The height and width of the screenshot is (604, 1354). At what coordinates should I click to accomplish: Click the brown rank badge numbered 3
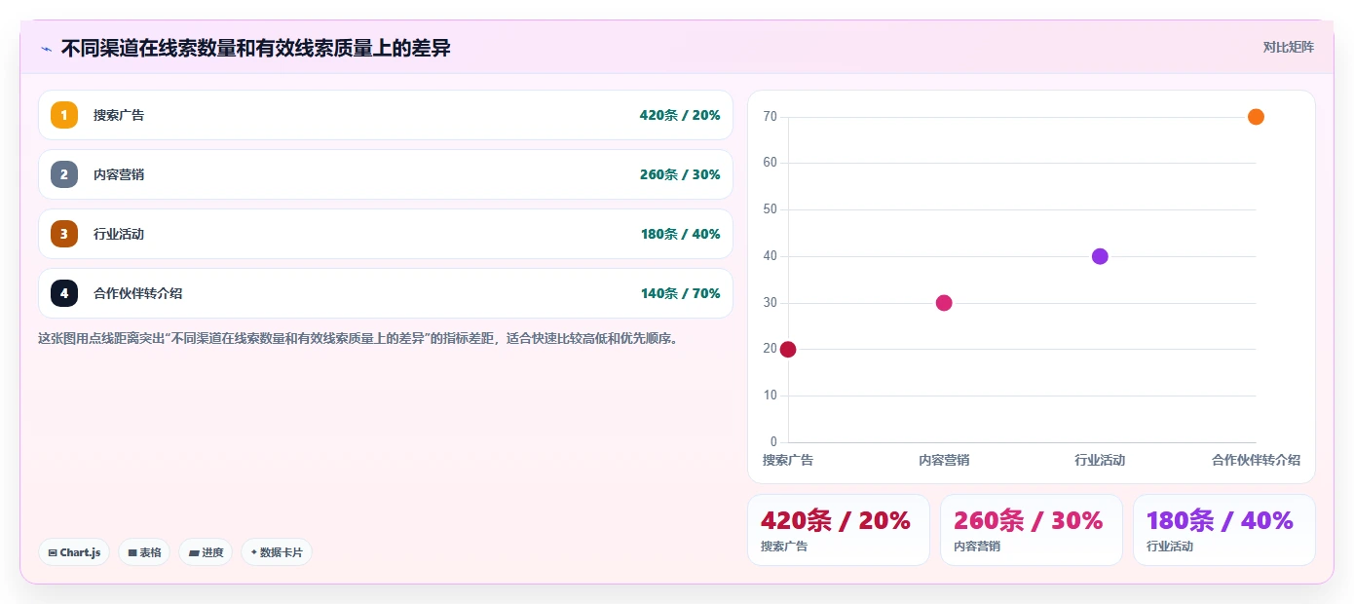tap(64, 234)
